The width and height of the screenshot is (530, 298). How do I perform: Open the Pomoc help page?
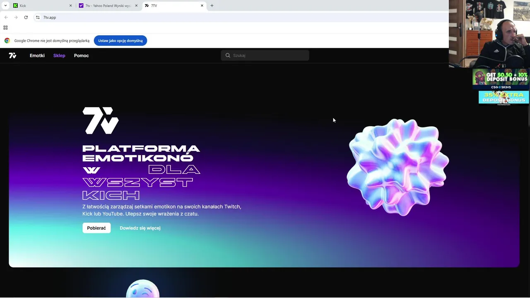pyautogui.click(x=81, y=55)
